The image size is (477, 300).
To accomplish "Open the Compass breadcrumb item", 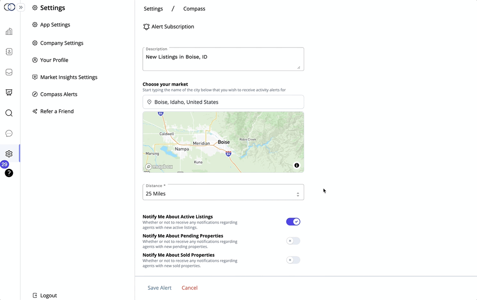I will (x=194, y=8).
